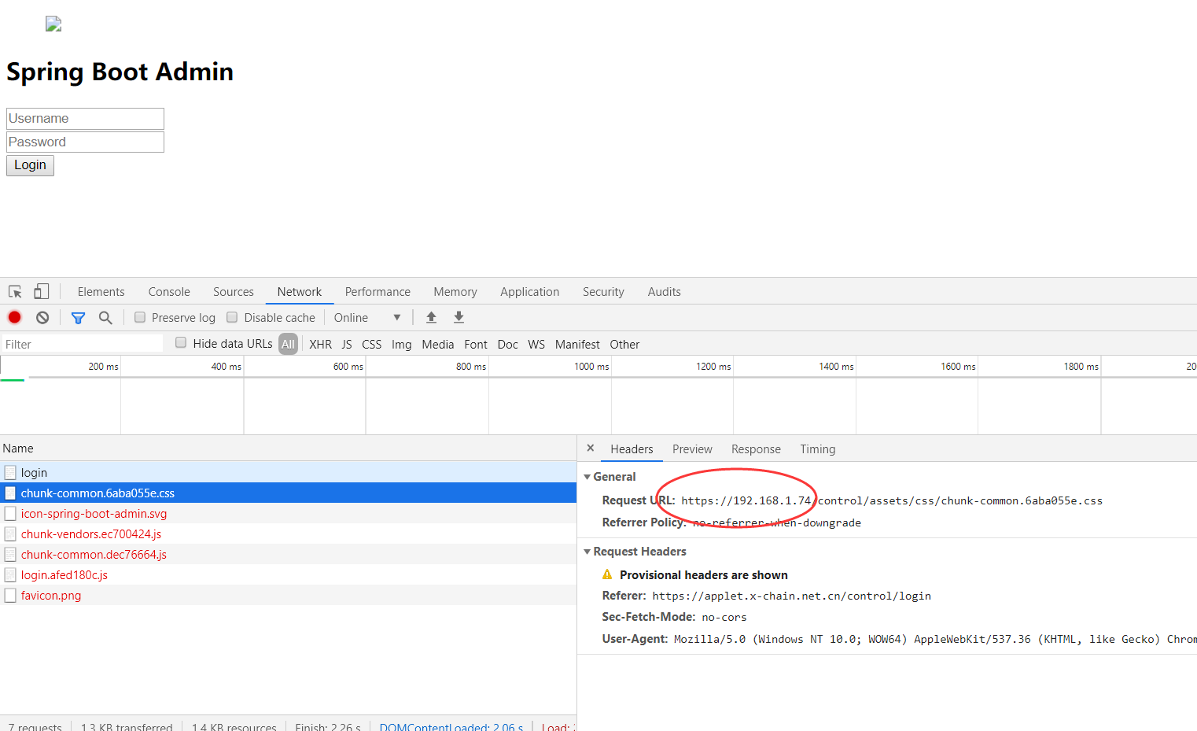This screenshot has width=1197, height=731.
Task: Enable Disable cache option
Action: point(232,317)
